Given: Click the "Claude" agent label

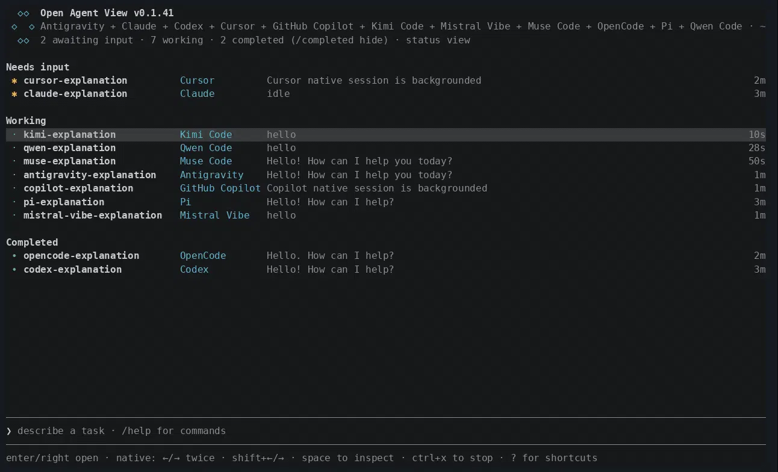Looking at the screenshot, I should (x=197, y=94).
